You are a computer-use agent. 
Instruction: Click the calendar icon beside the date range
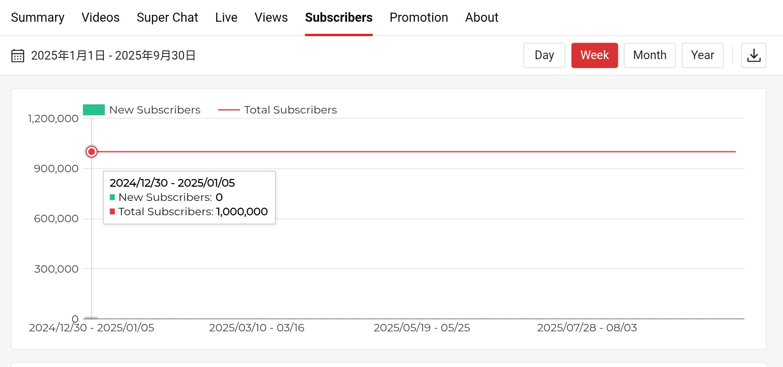18,56
